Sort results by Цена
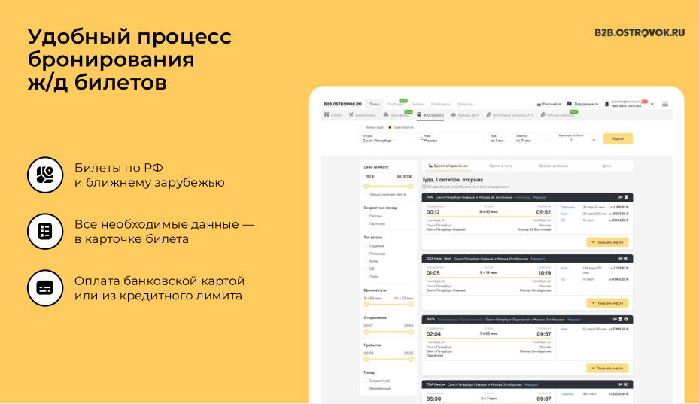This screenshot has height=404, width=699. click(x=606, y=166)
